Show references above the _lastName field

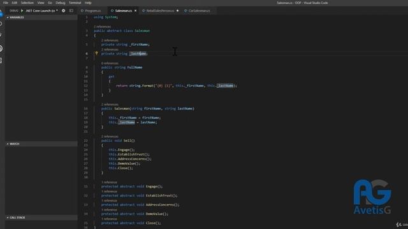pyautogui.click(x=110, y=50)
